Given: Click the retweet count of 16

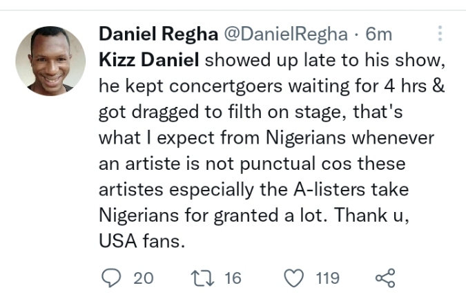Looking at the screenshot, I should click(233, 278).
